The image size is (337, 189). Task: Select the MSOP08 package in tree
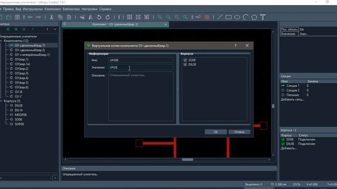21,115
